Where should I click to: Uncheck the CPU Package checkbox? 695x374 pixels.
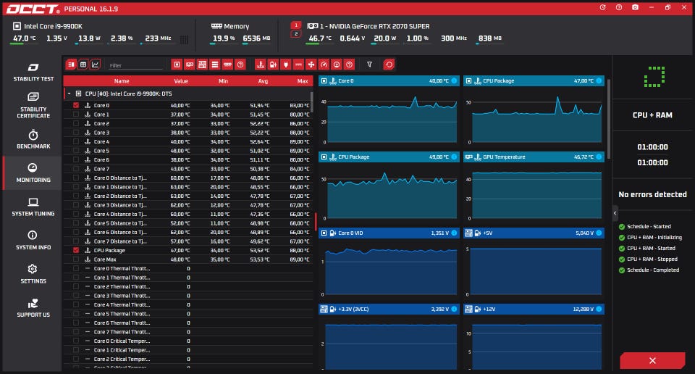pos(76,250)
